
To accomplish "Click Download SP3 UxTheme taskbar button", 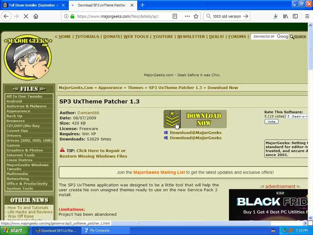I will [x=57, y=231].
